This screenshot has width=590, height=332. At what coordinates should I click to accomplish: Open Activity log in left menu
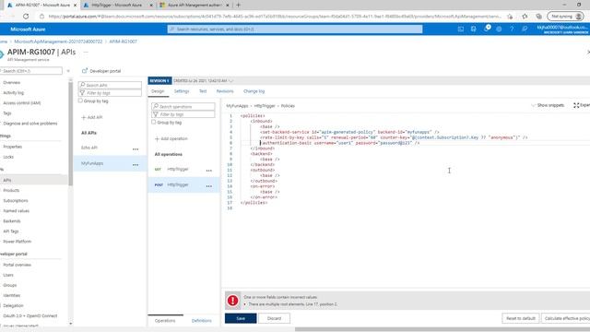(x=14, y=92)
